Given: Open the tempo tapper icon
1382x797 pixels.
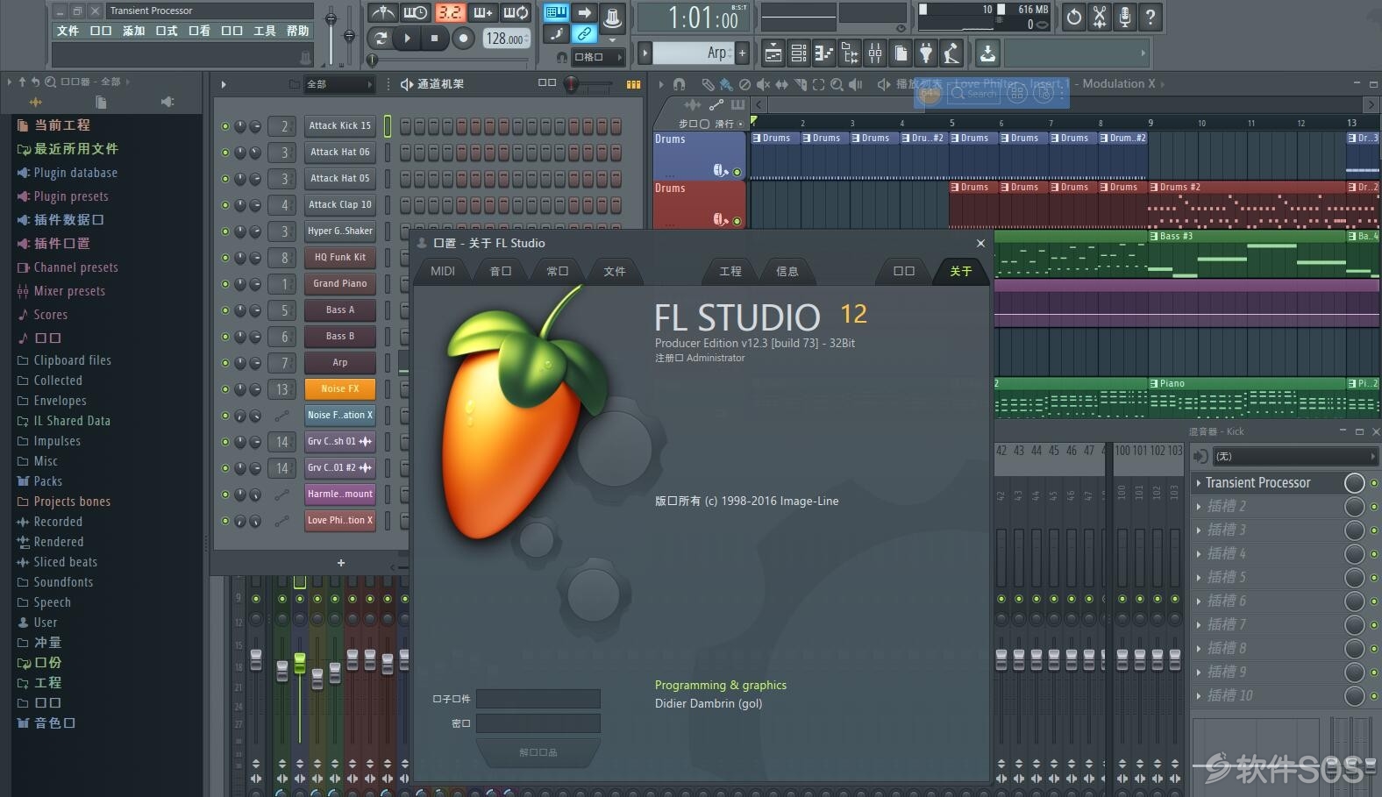Looking at the screenshot, I should pyautogui.click(x=951, y=53).
